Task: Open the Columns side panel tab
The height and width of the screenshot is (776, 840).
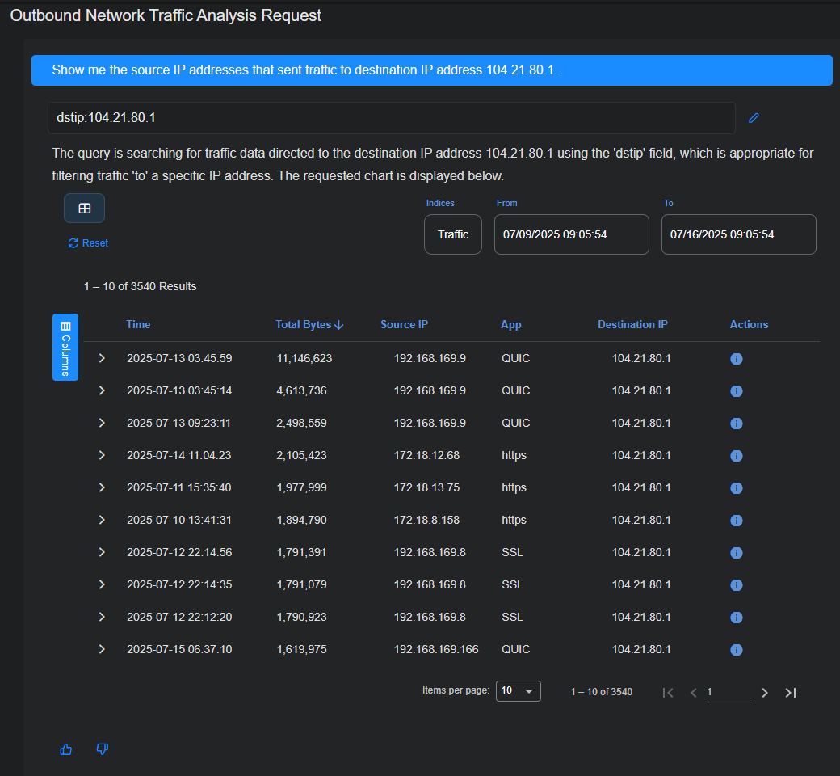Action: pyautogui.click(x=65, y=347)
